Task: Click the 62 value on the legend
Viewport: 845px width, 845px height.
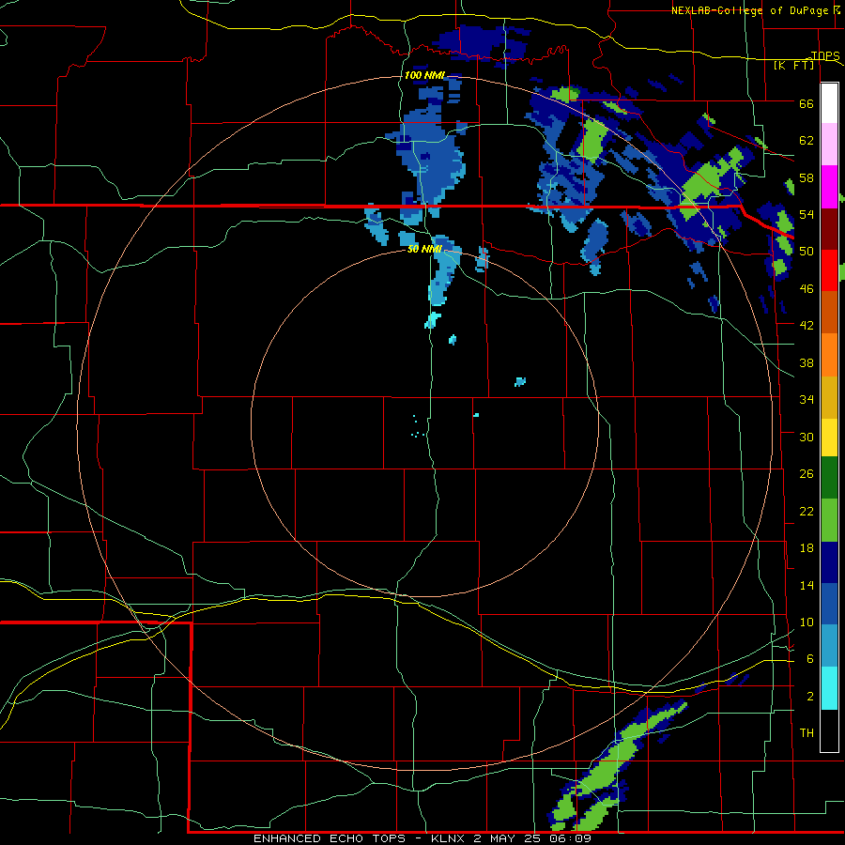Action: pos(807,141)
